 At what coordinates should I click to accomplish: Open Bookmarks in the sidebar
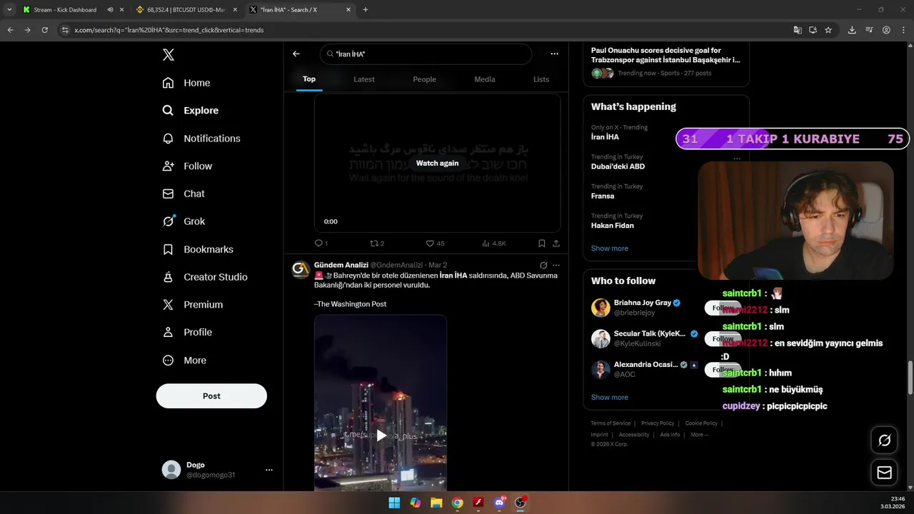(x=198, y=249)
